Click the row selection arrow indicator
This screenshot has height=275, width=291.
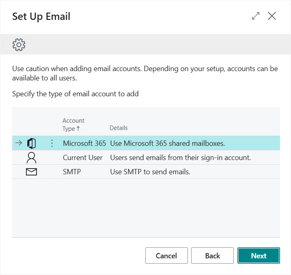pyautogui.click(x=18, y=143)
